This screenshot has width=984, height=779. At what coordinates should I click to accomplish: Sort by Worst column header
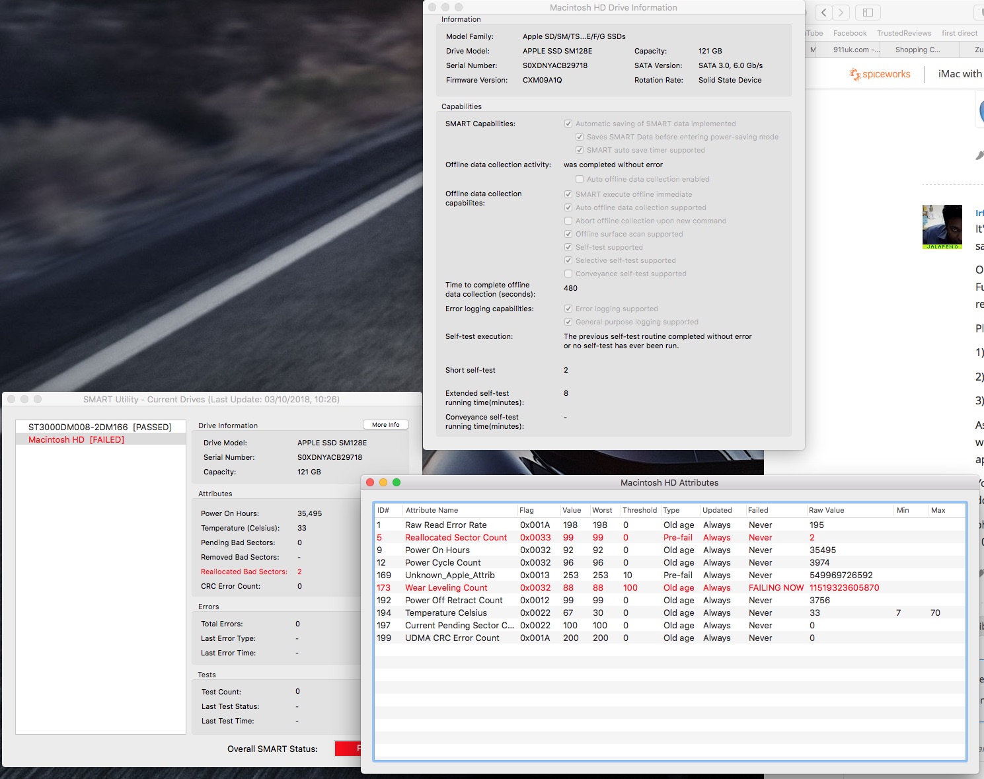click(604, 510)
